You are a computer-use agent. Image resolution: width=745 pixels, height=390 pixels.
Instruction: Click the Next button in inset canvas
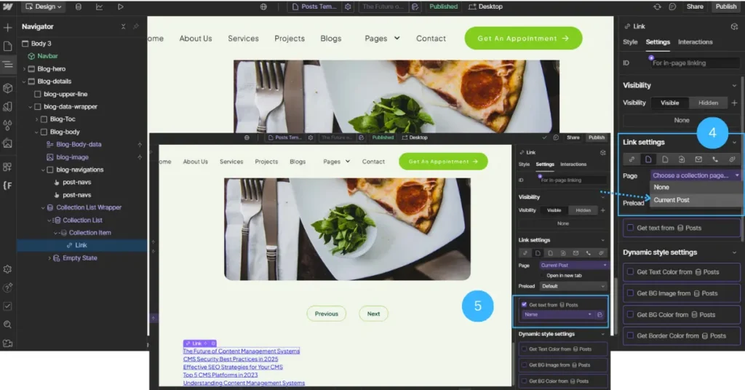(x=373, y=314)
